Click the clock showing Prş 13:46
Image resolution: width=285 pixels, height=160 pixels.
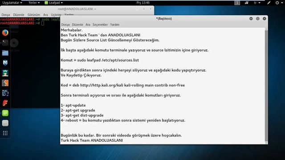click(x=143, y=3)
